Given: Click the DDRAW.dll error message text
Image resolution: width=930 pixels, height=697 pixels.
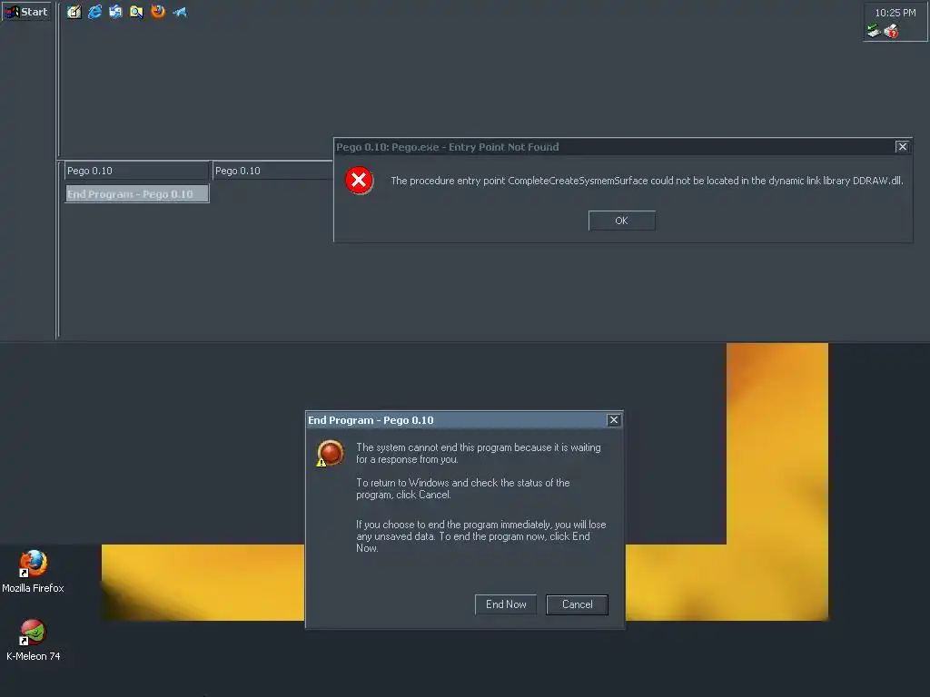Looking at the screenshot, I should [x=647, y=181].
